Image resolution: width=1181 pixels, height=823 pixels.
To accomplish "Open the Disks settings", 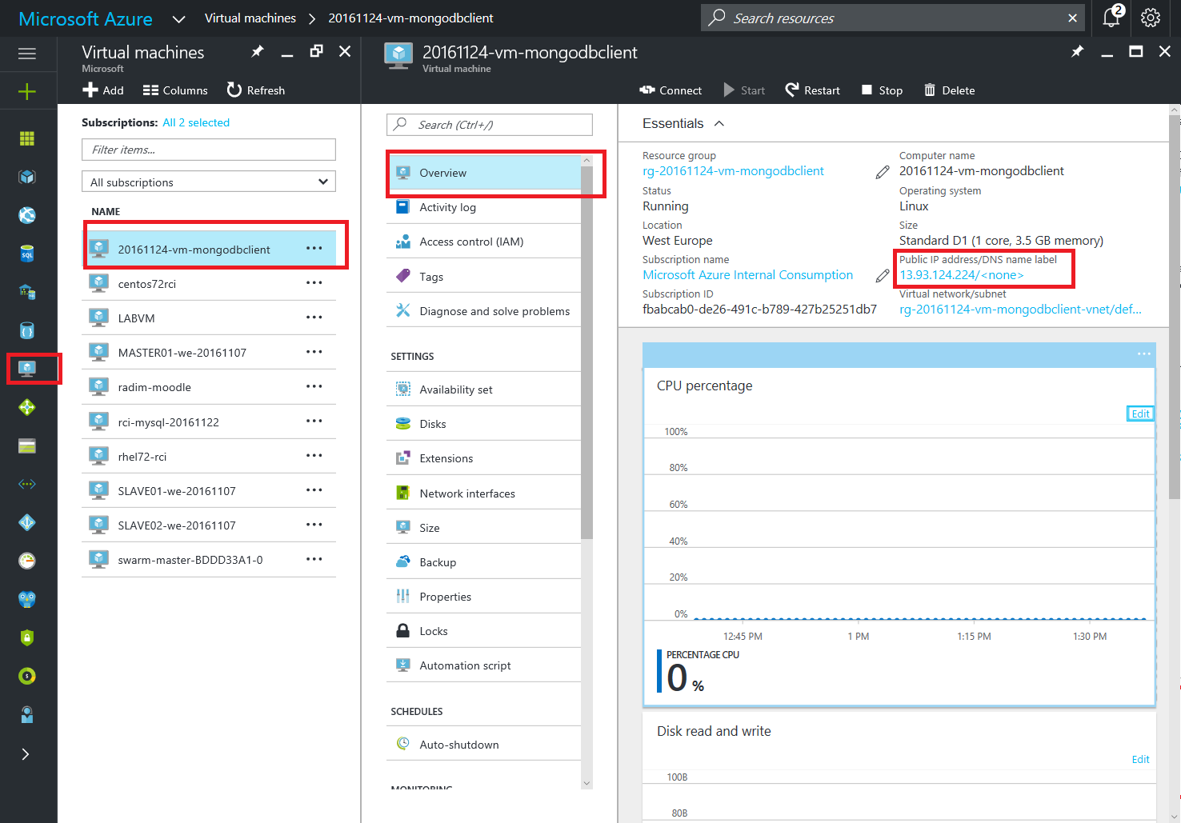I will tap(484, 424).
